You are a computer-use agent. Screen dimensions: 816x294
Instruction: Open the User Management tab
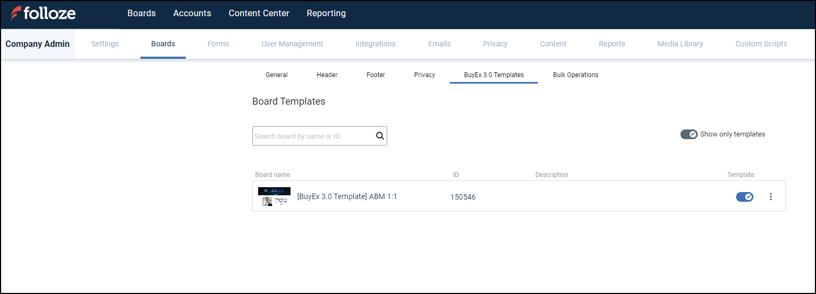pos(292,44)
